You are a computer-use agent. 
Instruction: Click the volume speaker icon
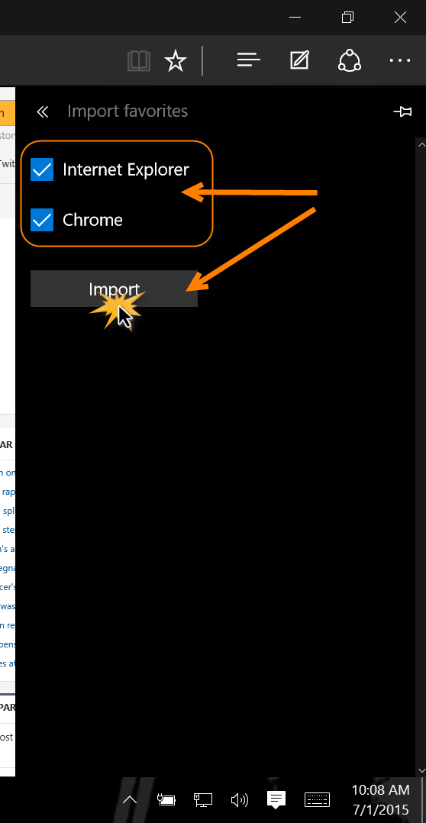click(x=239, y=800)
